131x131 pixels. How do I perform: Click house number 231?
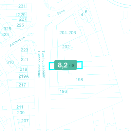click(x=22, y=6)
